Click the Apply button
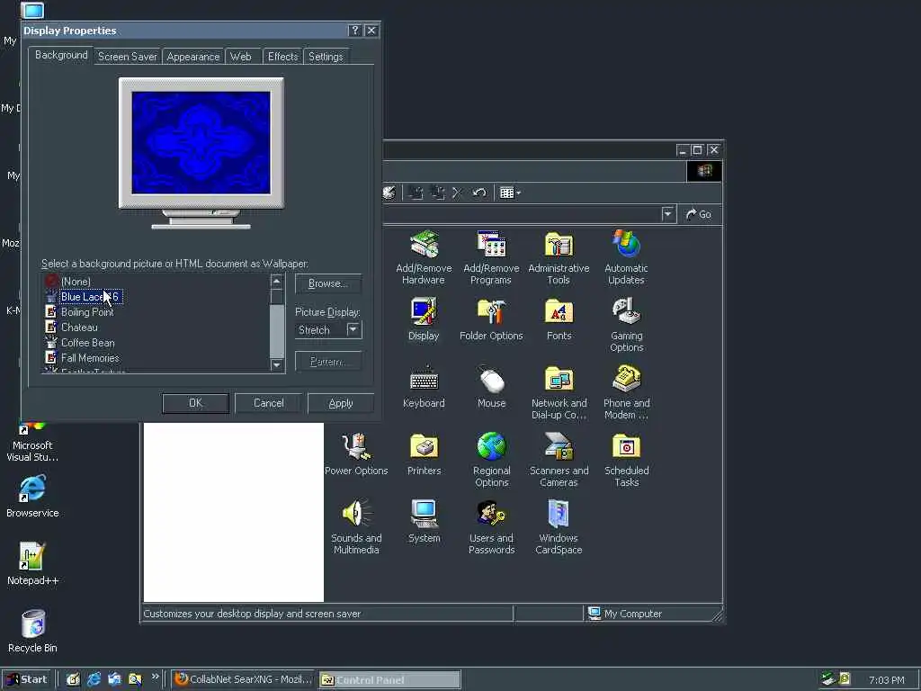The image size is (921, 691). point(341,403)
